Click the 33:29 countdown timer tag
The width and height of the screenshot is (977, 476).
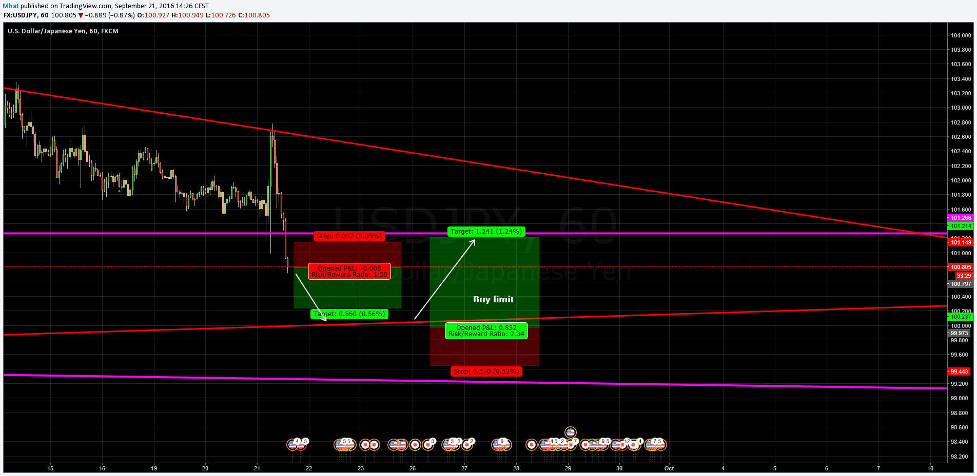click(x=964, y=276)
